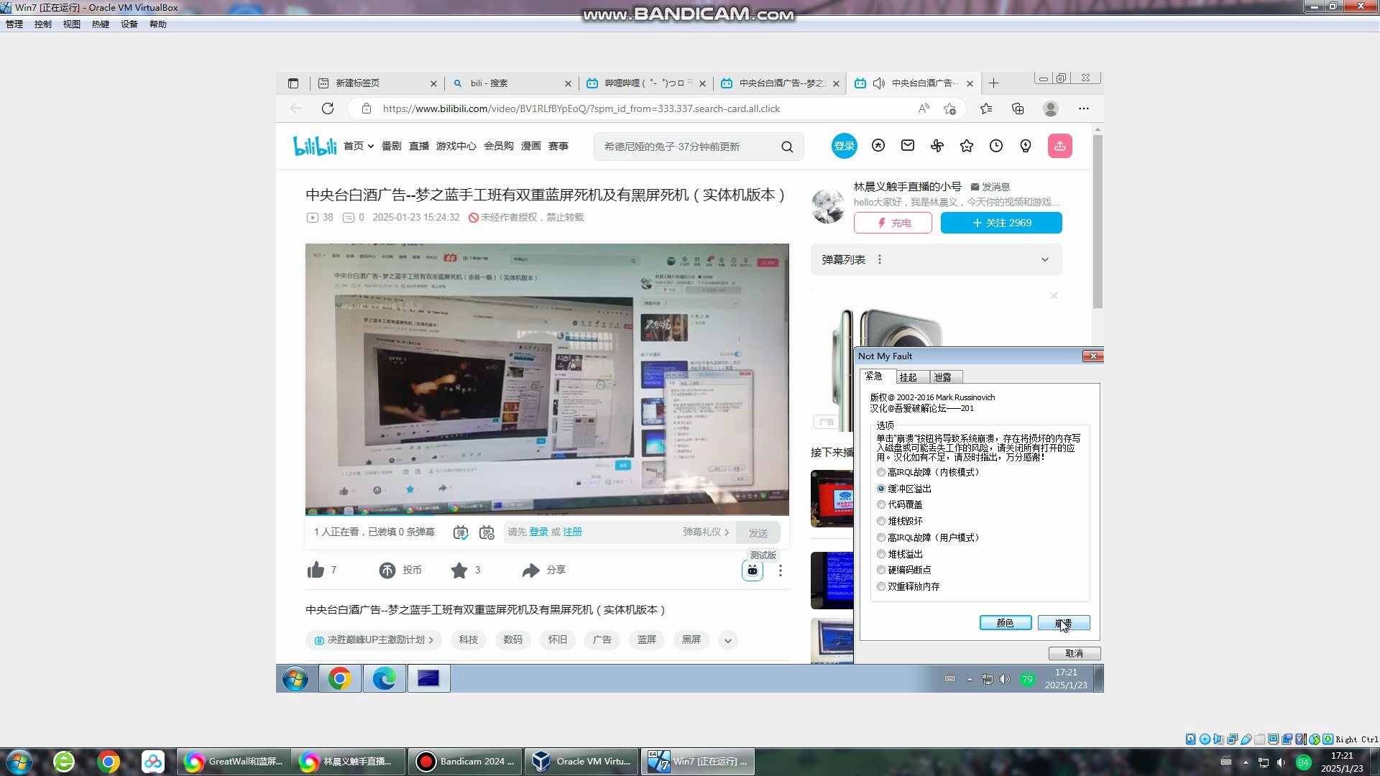Click the 颜色 button in NotMyFault
Viewport: 1380px width, 776px height.
click(x=1005, y=623)
